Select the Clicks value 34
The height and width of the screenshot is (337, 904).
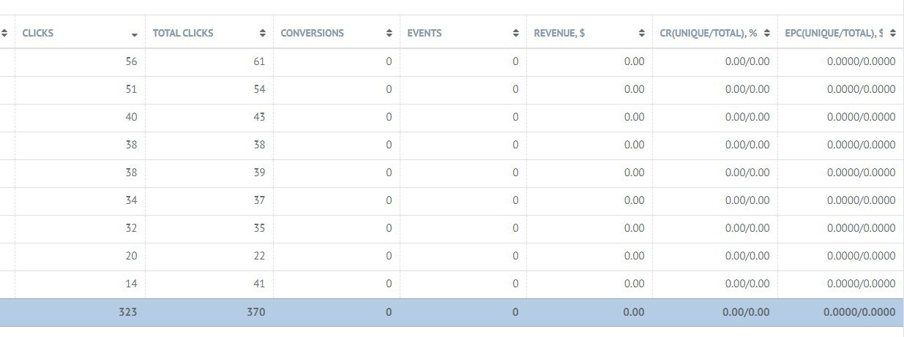point(131,200)
